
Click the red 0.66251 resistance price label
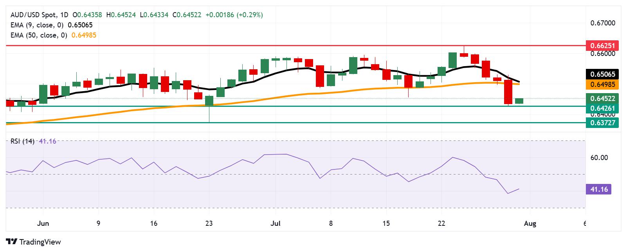point(603,45)
